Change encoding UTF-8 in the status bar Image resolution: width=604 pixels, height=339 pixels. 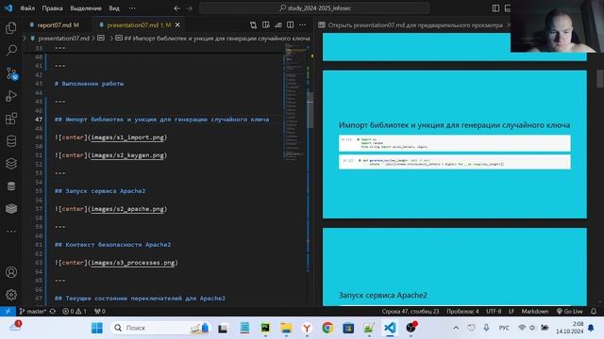tap(494, 312)
